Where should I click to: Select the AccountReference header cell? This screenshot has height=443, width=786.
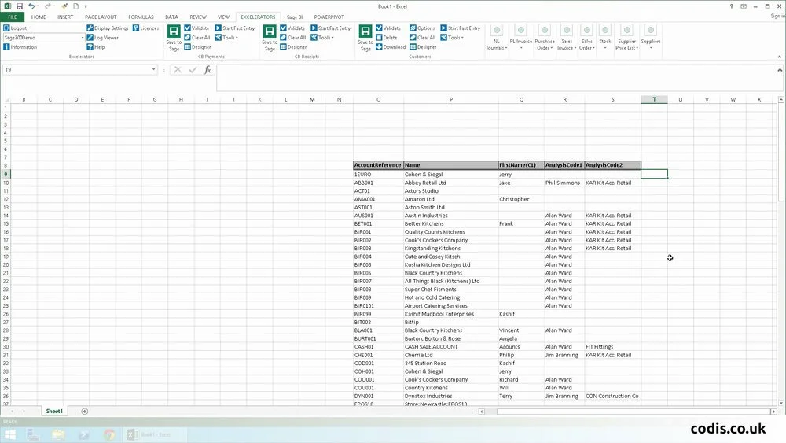[378, 165]
